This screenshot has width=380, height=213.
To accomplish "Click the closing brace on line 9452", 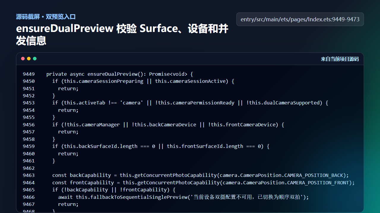I will tap(54, 96).
